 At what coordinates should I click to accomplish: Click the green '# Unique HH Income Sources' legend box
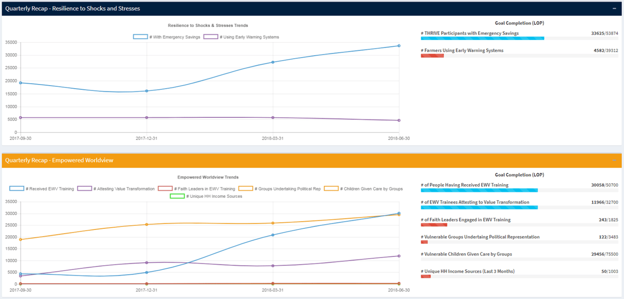click(x=177, y=196)
